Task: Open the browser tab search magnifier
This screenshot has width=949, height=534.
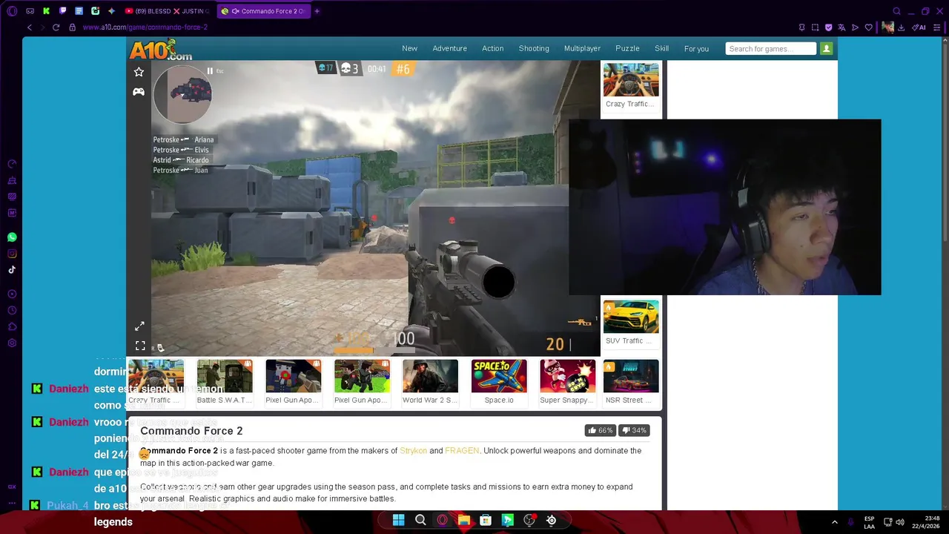Action: [x=896, y=11]
